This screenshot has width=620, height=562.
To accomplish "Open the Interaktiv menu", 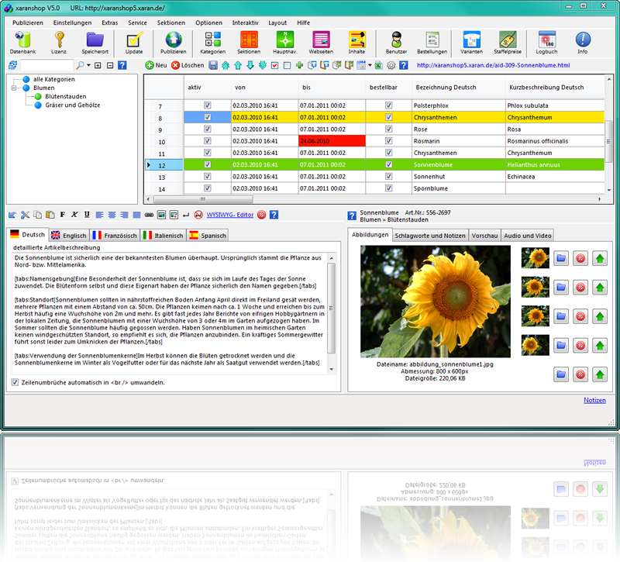I will 245,23.
